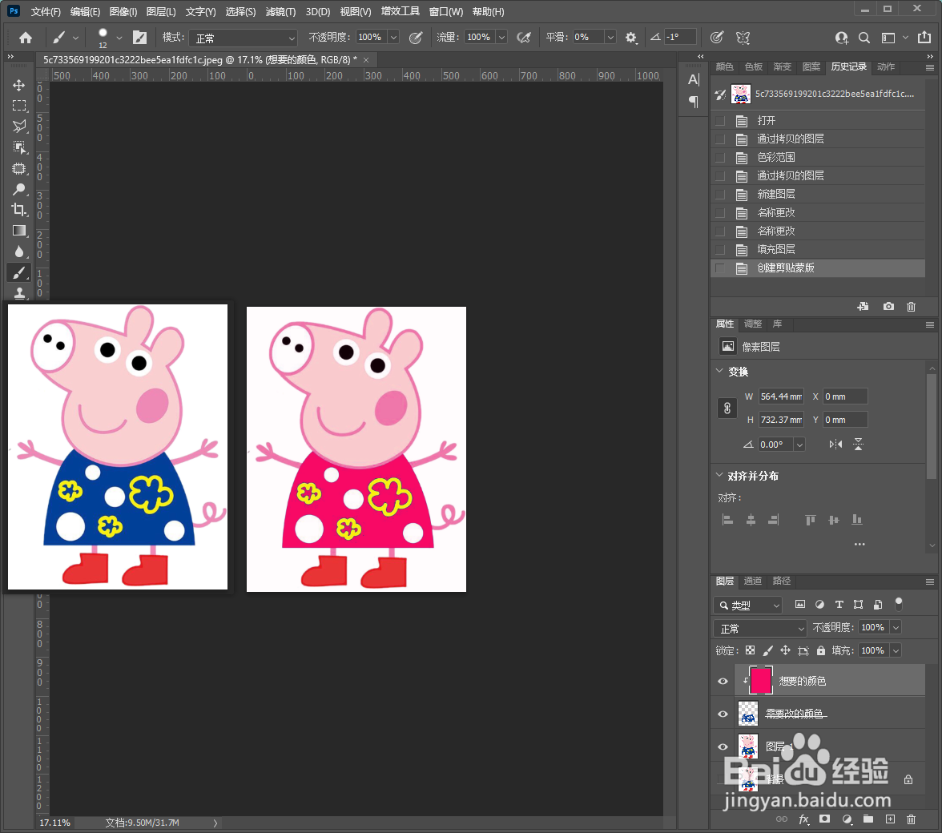
Task: Open the 图像(I) menu
Action: (123, 11)
